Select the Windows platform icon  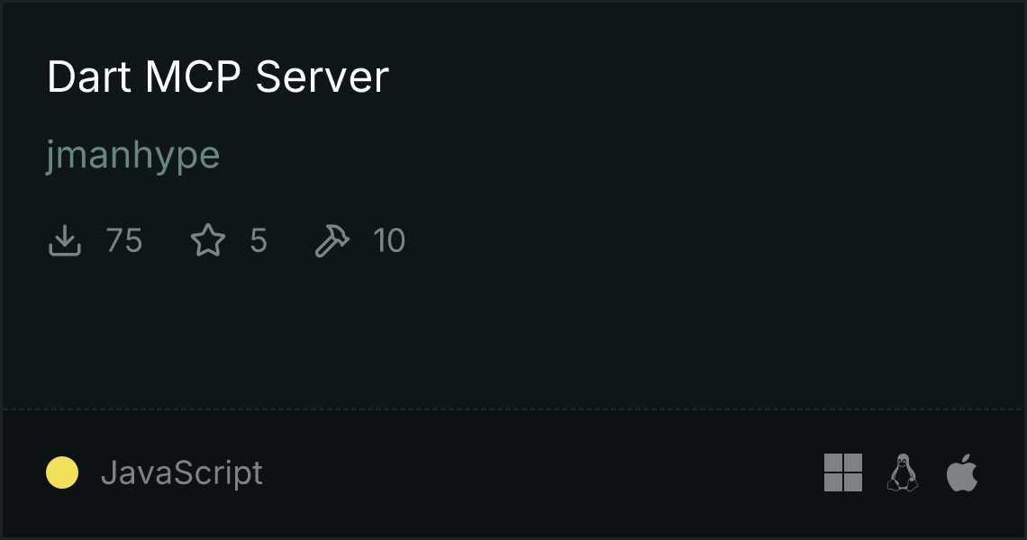[843, 472]
